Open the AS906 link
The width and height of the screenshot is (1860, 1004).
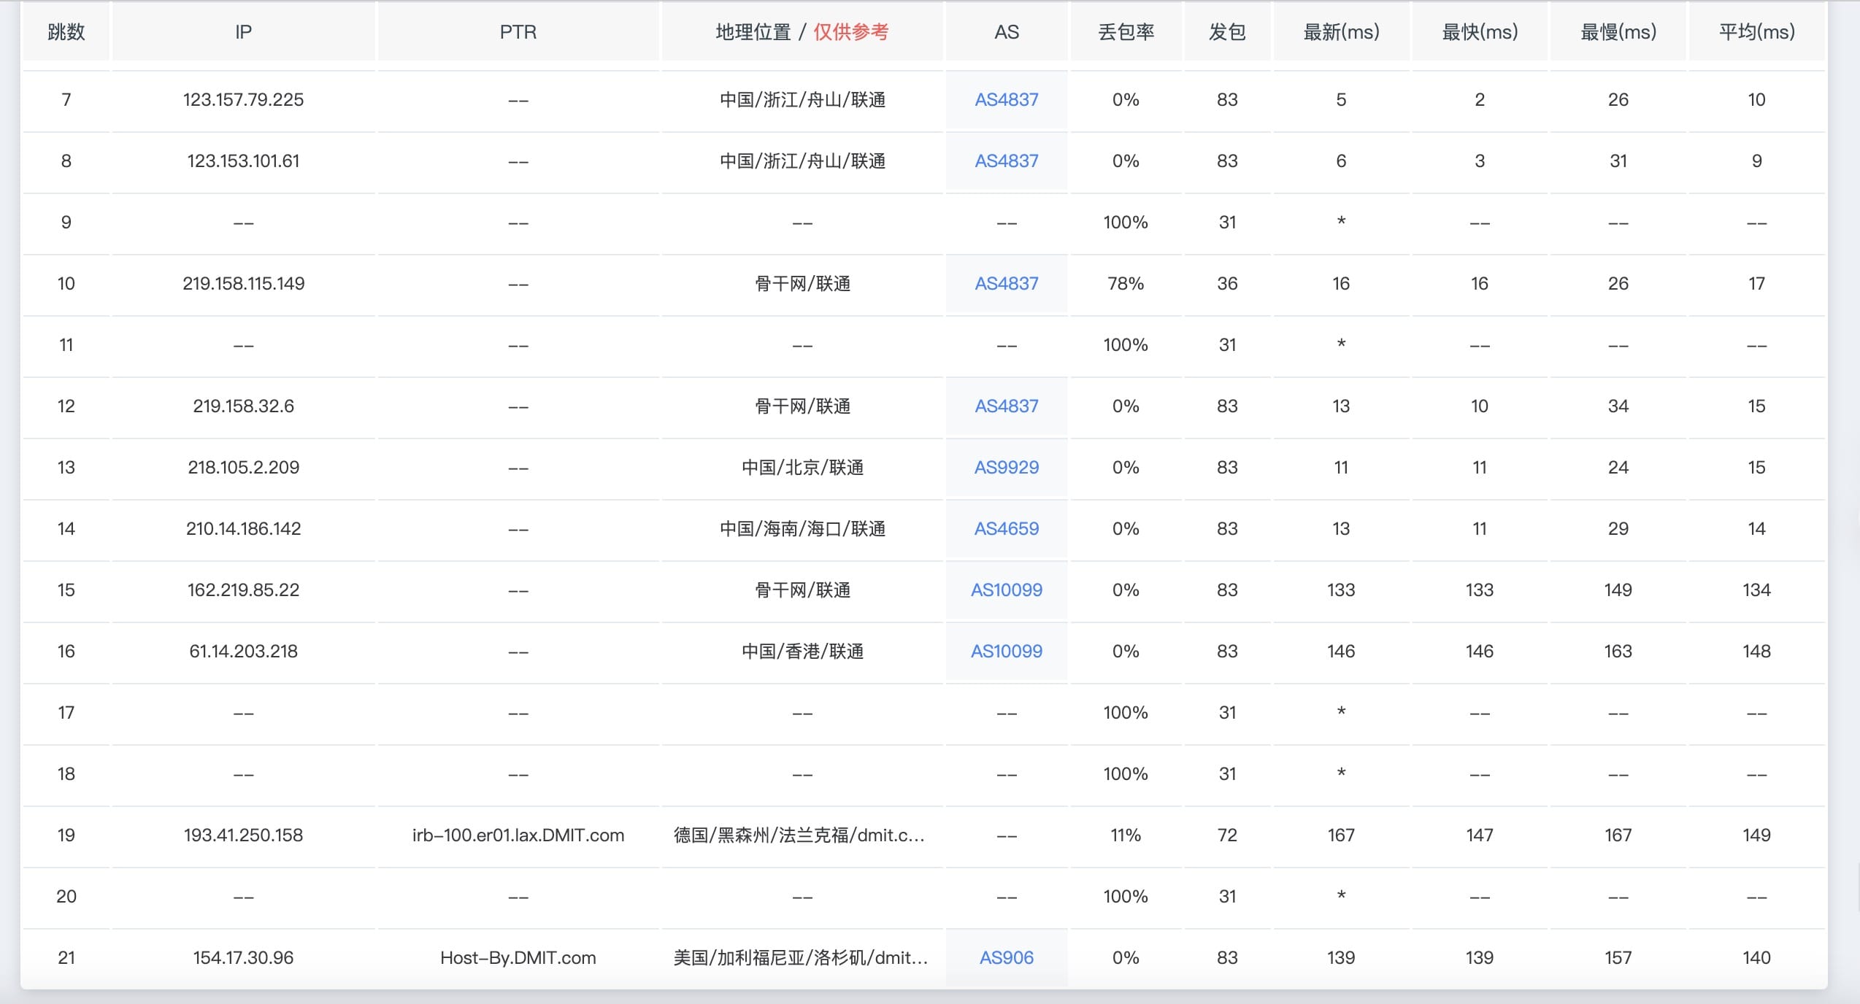coord(1006,958)
